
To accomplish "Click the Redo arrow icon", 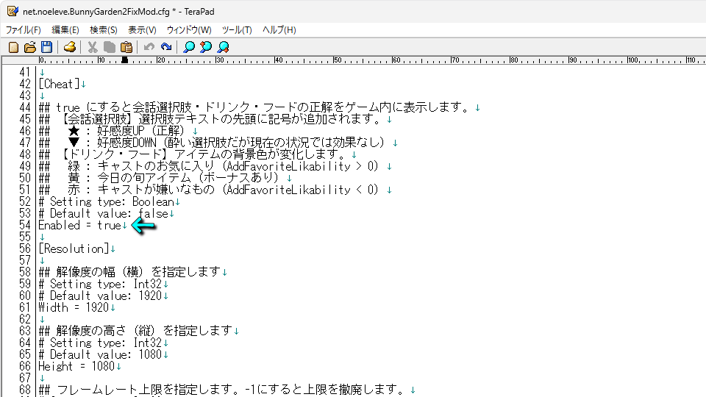I will (x=166, y=47).
